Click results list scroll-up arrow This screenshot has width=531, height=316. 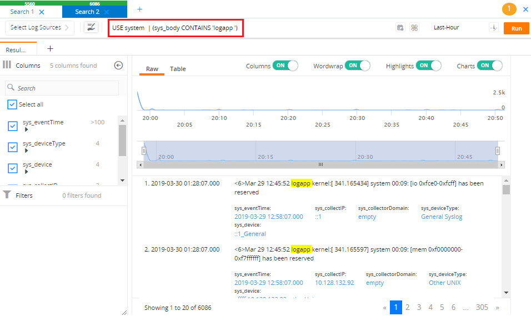point(506,180)
